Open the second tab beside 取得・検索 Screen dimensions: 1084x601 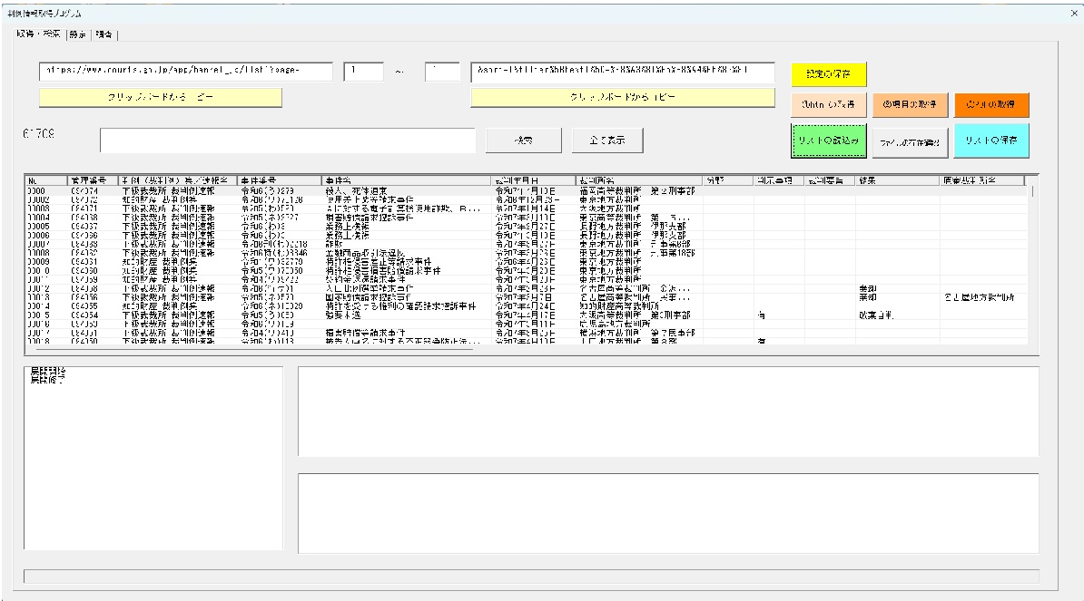point(76,34)
